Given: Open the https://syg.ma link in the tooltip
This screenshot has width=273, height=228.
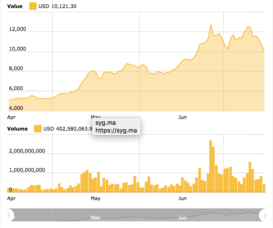Looking at the screenshot, I should 116,131.
